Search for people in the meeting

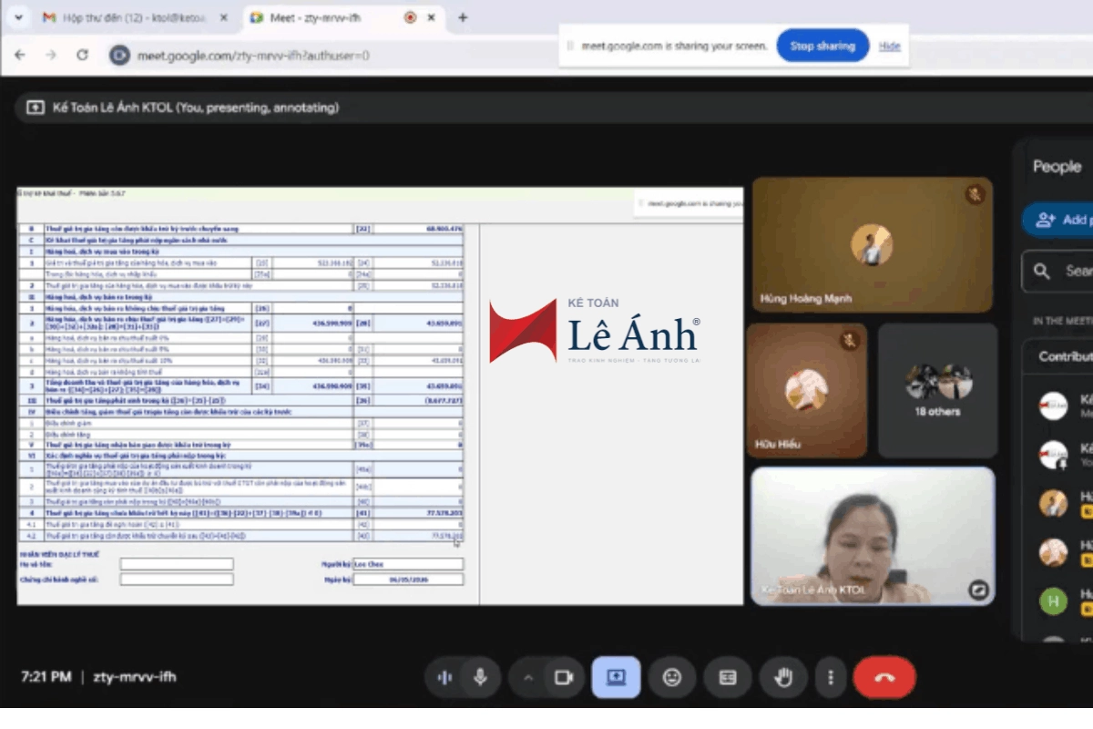[1059, 271]
